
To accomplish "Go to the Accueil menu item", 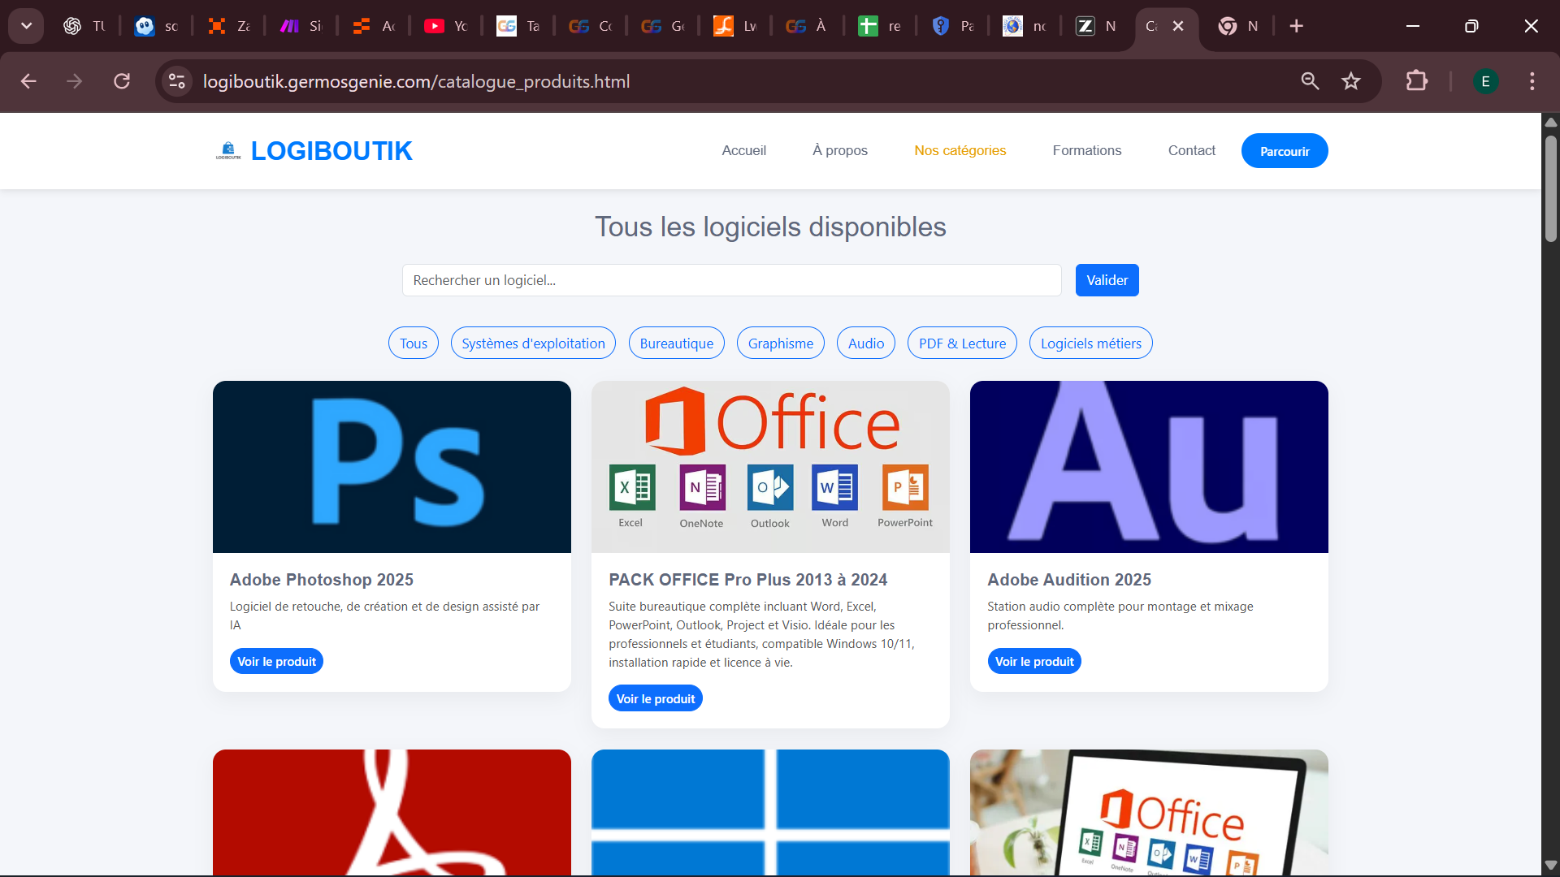I will (743, 150).
